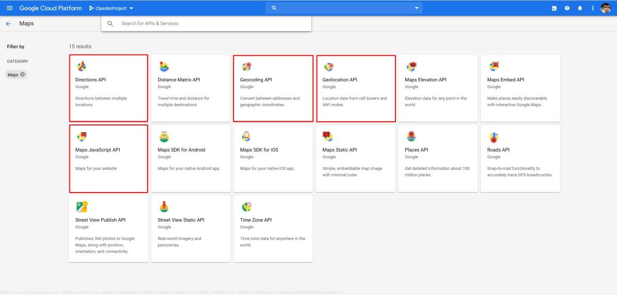Click the user account avatar
Viewport: 617px width, 295px height.
coord(606,8)
